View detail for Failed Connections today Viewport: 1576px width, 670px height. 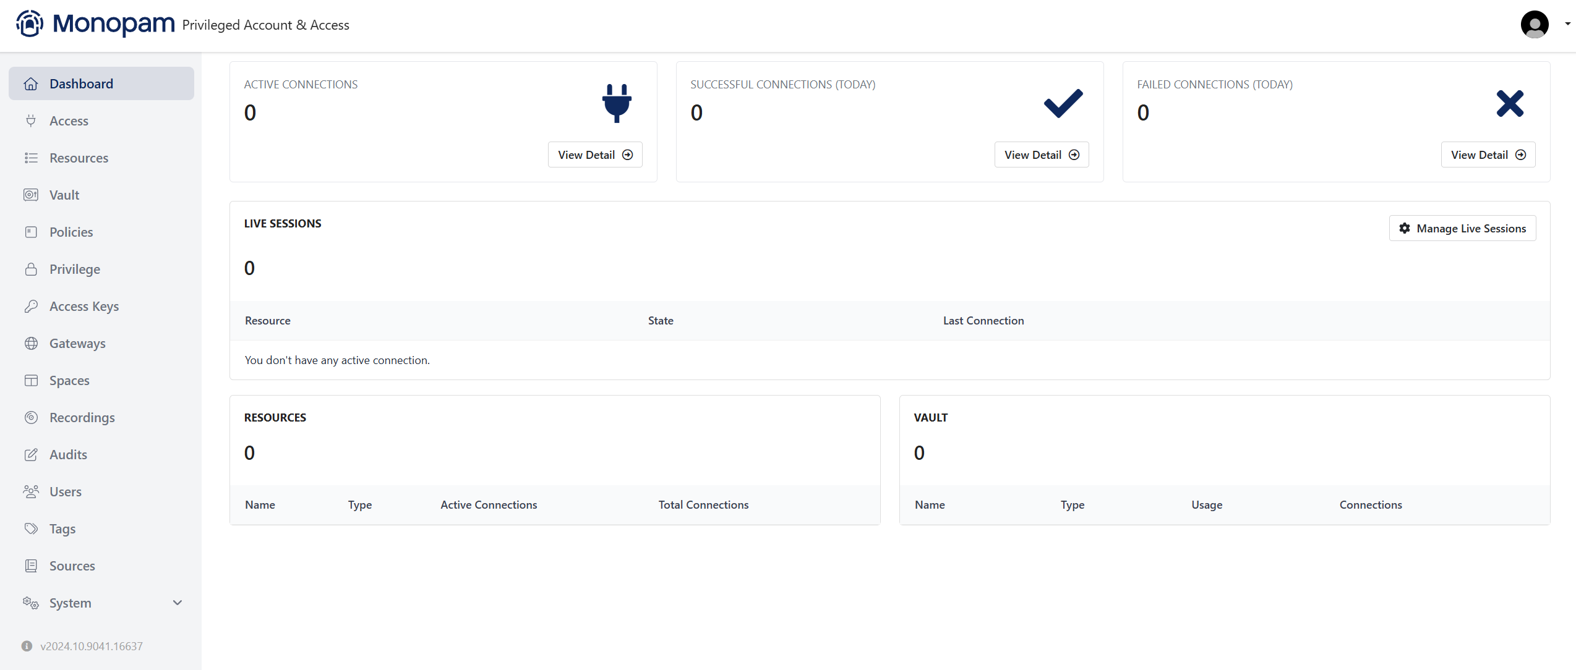(x=1488, y=155)
